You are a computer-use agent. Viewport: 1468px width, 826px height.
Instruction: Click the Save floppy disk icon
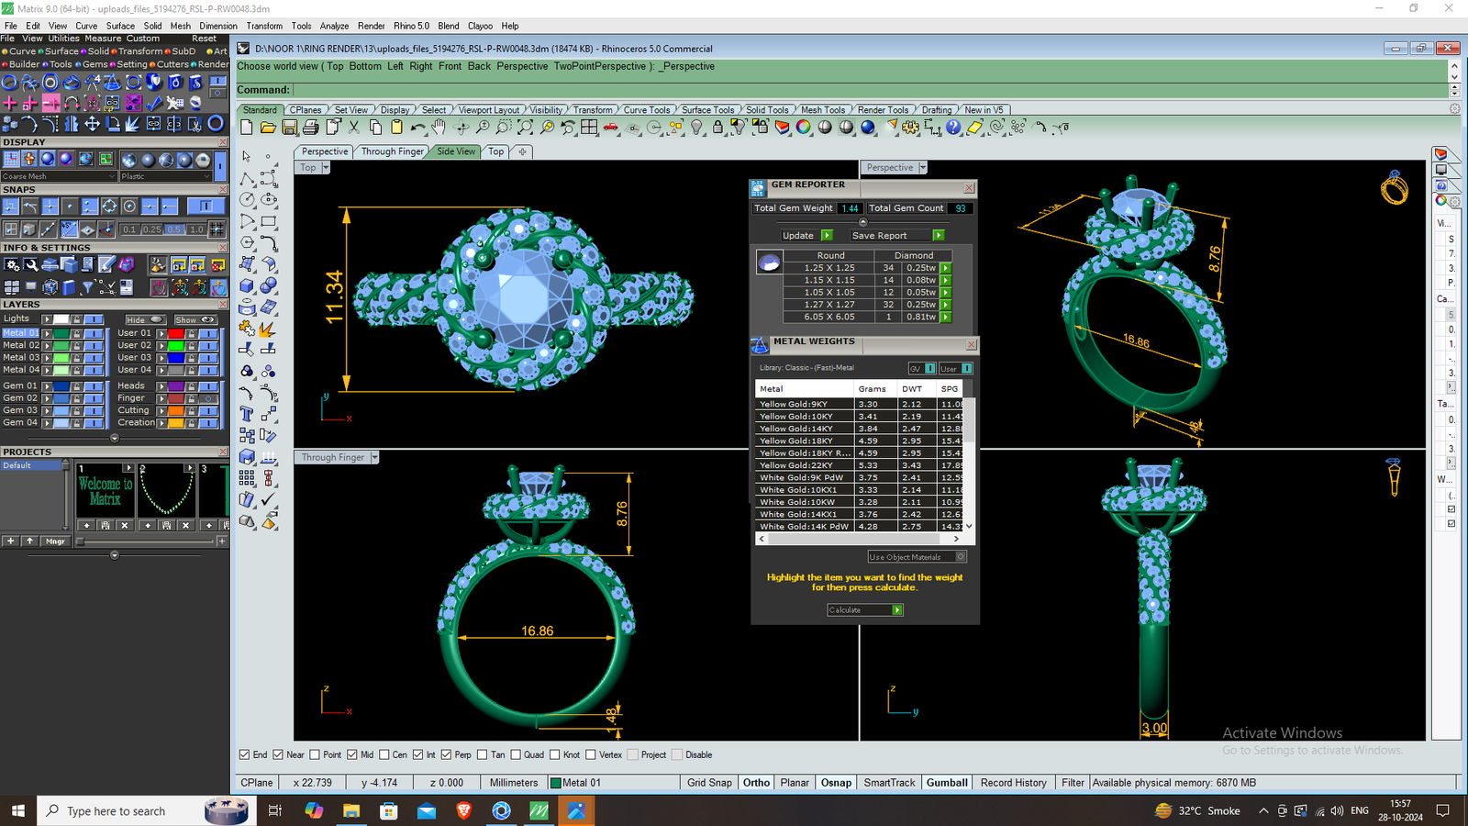289,128
